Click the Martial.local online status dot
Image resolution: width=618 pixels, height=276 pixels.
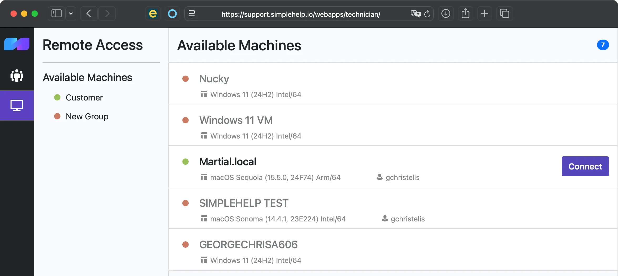pyautogui.click(x=186, y=162)
